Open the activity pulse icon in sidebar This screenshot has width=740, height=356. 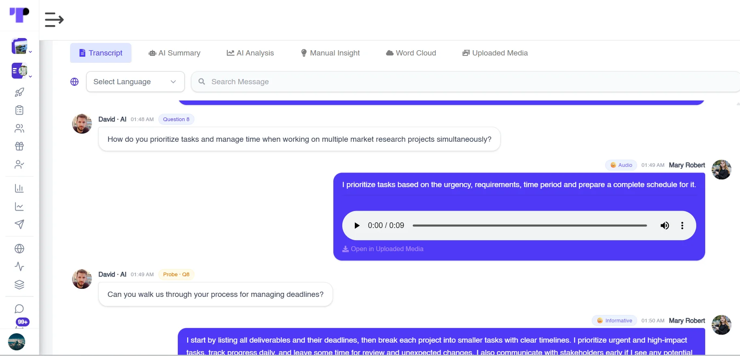19,266
